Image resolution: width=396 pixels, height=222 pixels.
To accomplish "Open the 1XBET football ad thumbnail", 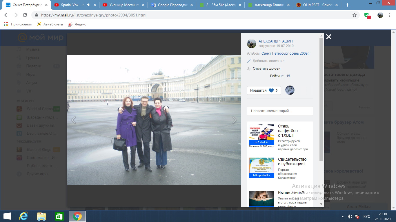I will click(x=261, y=135).
